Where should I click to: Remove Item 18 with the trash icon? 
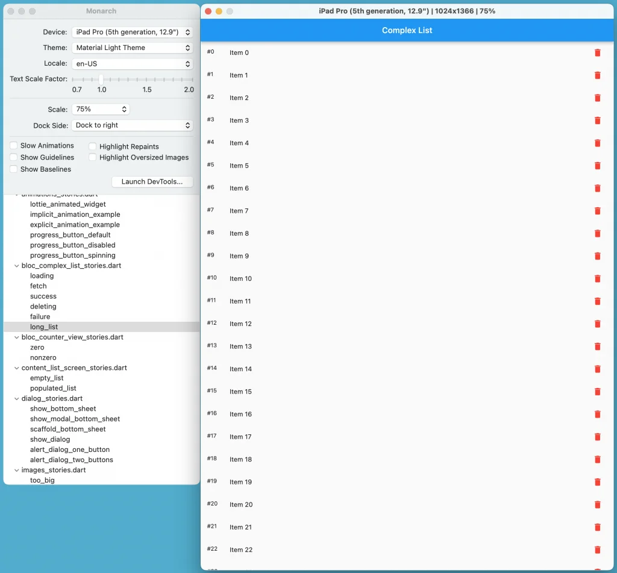point(597,460)
